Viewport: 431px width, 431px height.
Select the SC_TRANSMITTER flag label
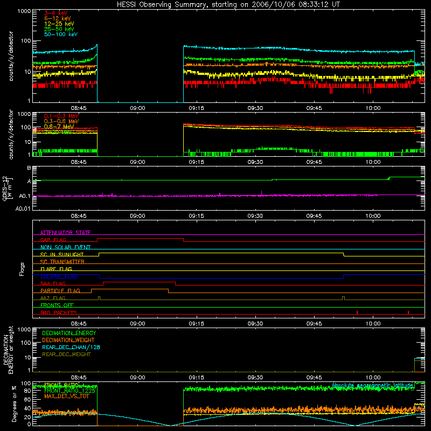coord(62,261)
